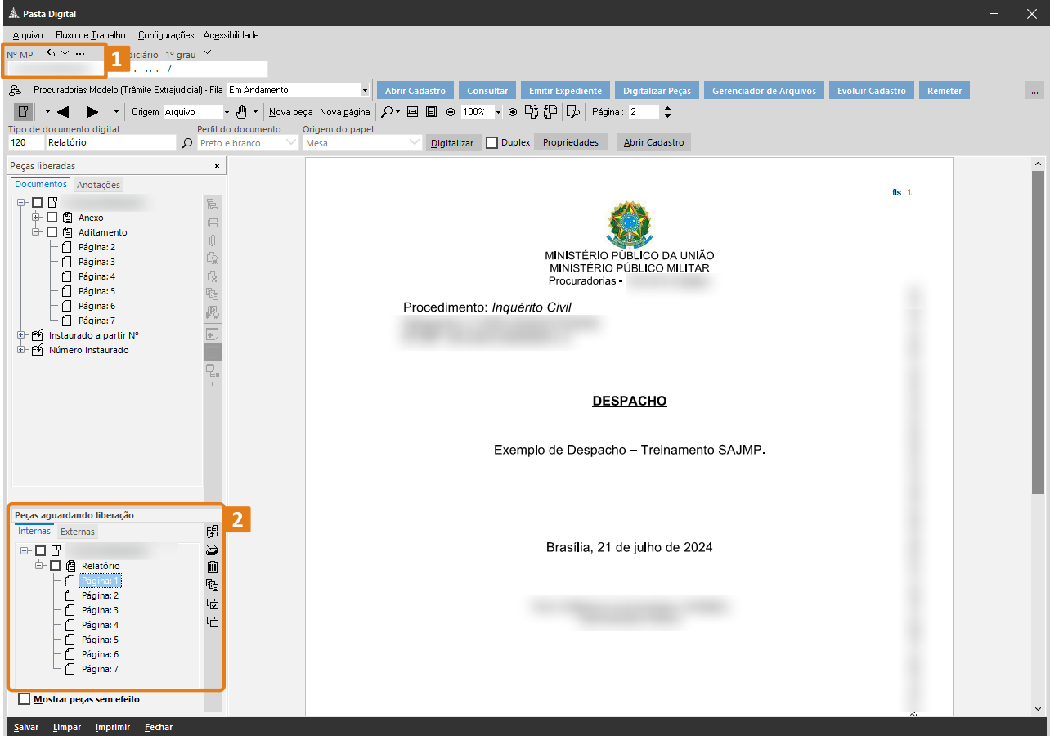Image resolution: width=1050 pixels, height=736 pixels.
Task: Click the trash delete icon in pending pieces
Action: pos(213,568)
